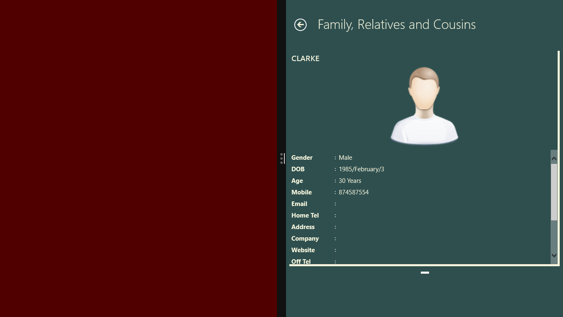Screen dimensions: 563x317
Task: Grab the split-view divider handle
Action: point(281,158)
